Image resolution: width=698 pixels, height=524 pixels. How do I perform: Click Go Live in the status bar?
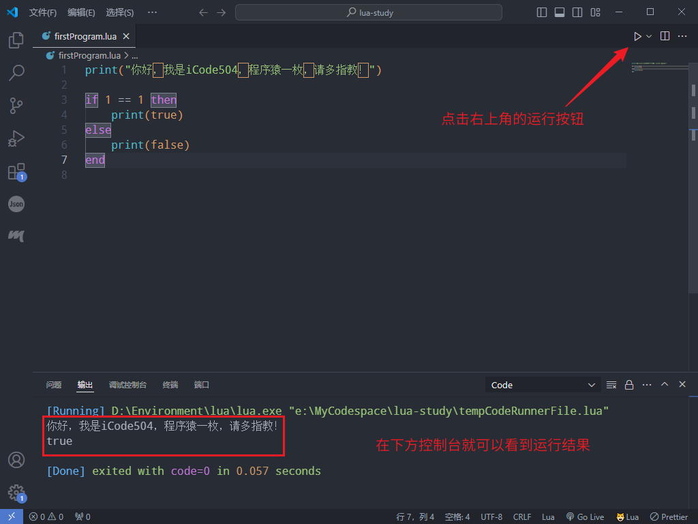pos(585,516)
